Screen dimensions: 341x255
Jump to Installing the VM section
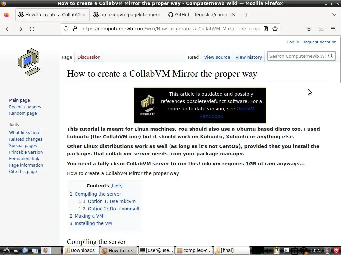93,223
